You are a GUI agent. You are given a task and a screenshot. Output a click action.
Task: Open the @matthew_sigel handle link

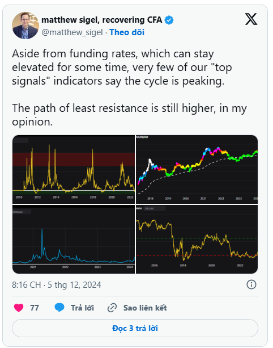72,32
